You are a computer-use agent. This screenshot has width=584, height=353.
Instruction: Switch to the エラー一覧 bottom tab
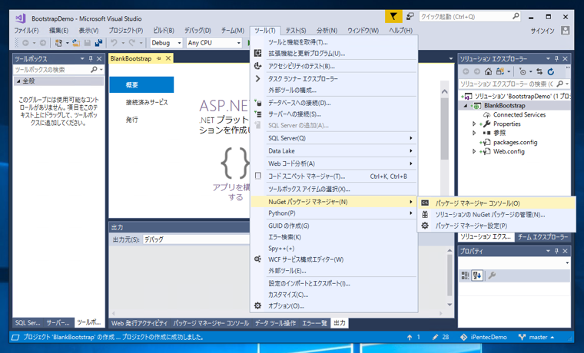pyautogui.click(x=314, y=323)
